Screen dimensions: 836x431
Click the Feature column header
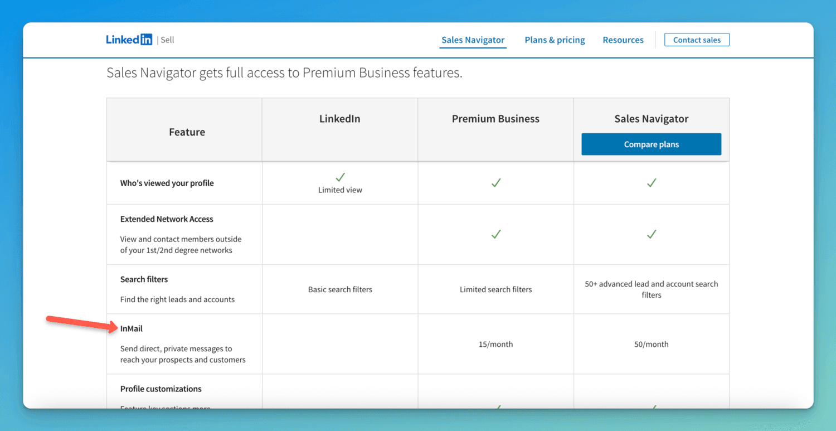pyautogui.click(x=187, y=132)
